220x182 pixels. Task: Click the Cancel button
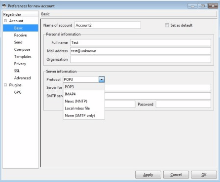176,175
